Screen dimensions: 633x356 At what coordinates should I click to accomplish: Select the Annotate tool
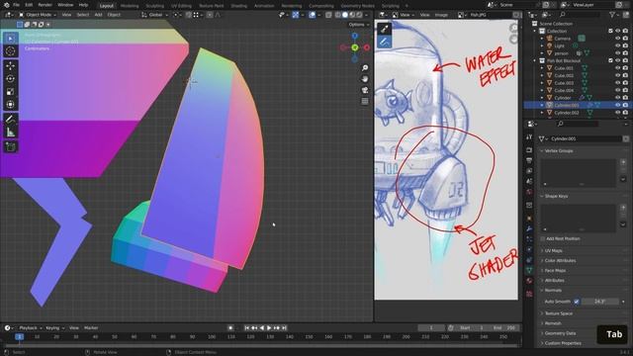(x=10, y=119)
